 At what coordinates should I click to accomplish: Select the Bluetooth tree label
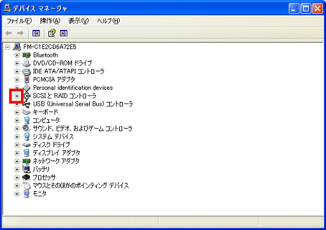coord(45,55)
